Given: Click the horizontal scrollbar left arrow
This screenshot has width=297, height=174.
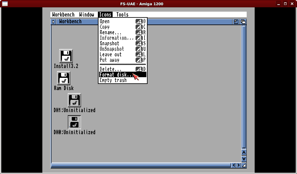Looking at the screenshot, I should tap(234, 165).
